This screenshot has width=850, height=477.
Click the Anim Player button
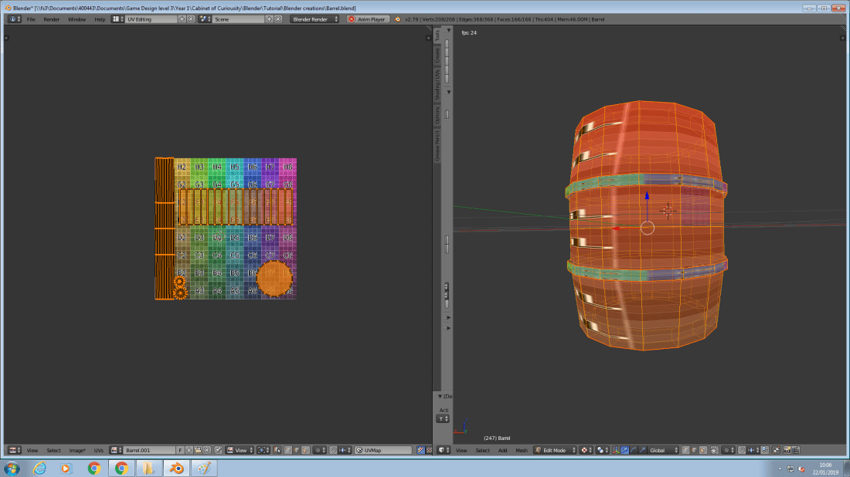coord(370,19)
